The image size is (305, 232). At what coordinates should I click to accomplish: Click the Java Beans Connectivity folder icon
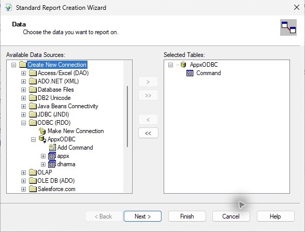pos(33,106)
